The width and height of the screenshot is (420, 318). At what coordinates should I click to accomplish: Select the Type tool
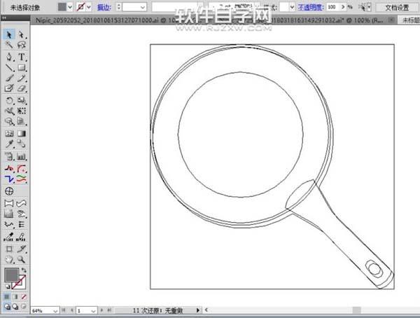pos(22,57)
